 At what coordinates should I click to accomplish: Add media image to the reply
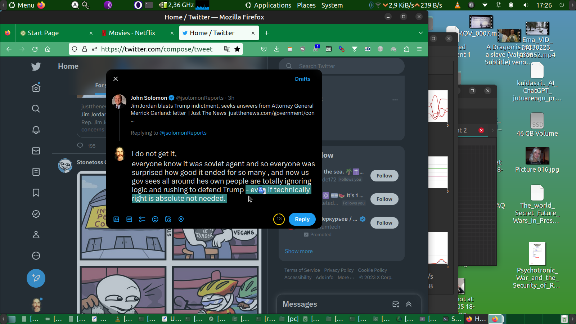coord(116,219)
